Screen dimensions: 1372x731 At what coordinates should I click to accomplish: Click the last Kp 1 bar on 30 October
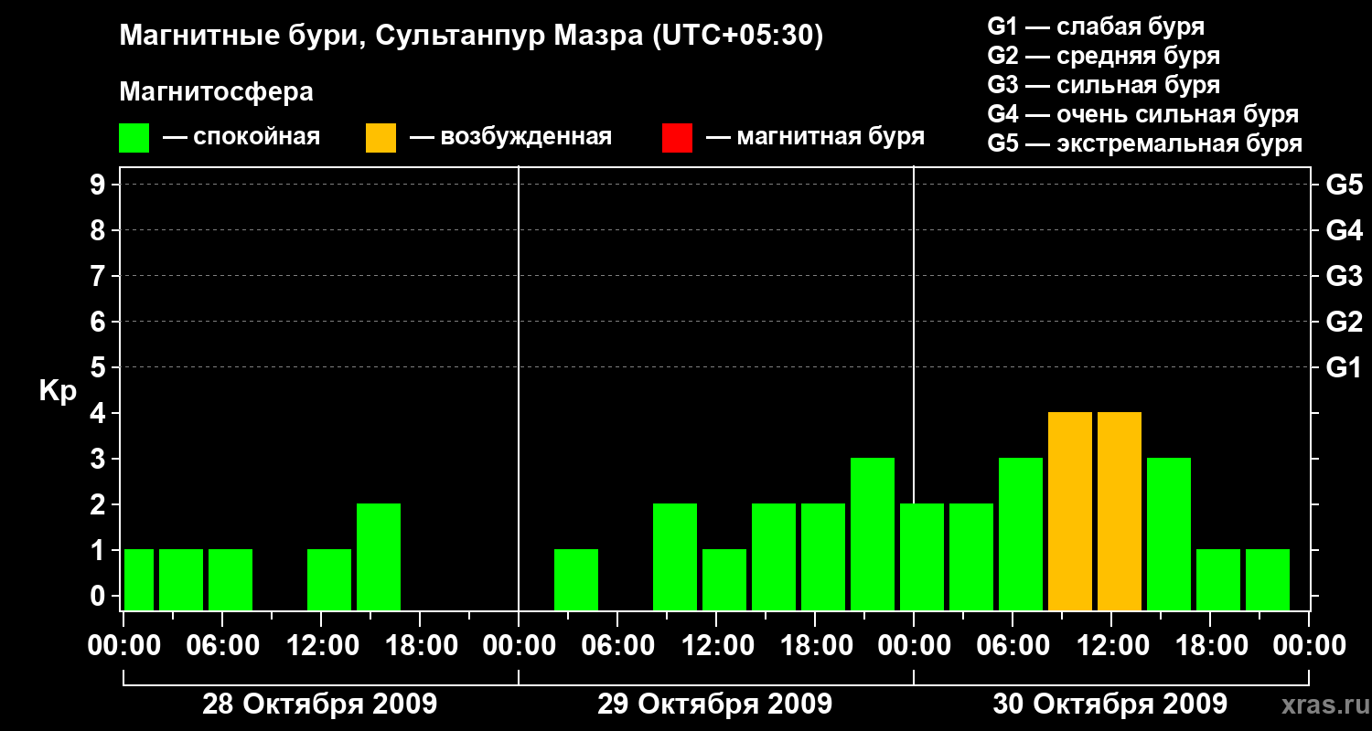[1268, 579]
